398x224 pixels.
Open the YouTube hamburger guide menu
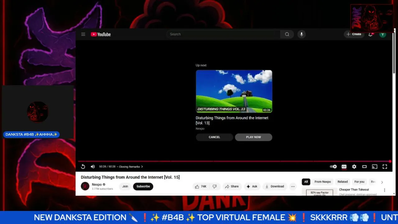[83, 34]
